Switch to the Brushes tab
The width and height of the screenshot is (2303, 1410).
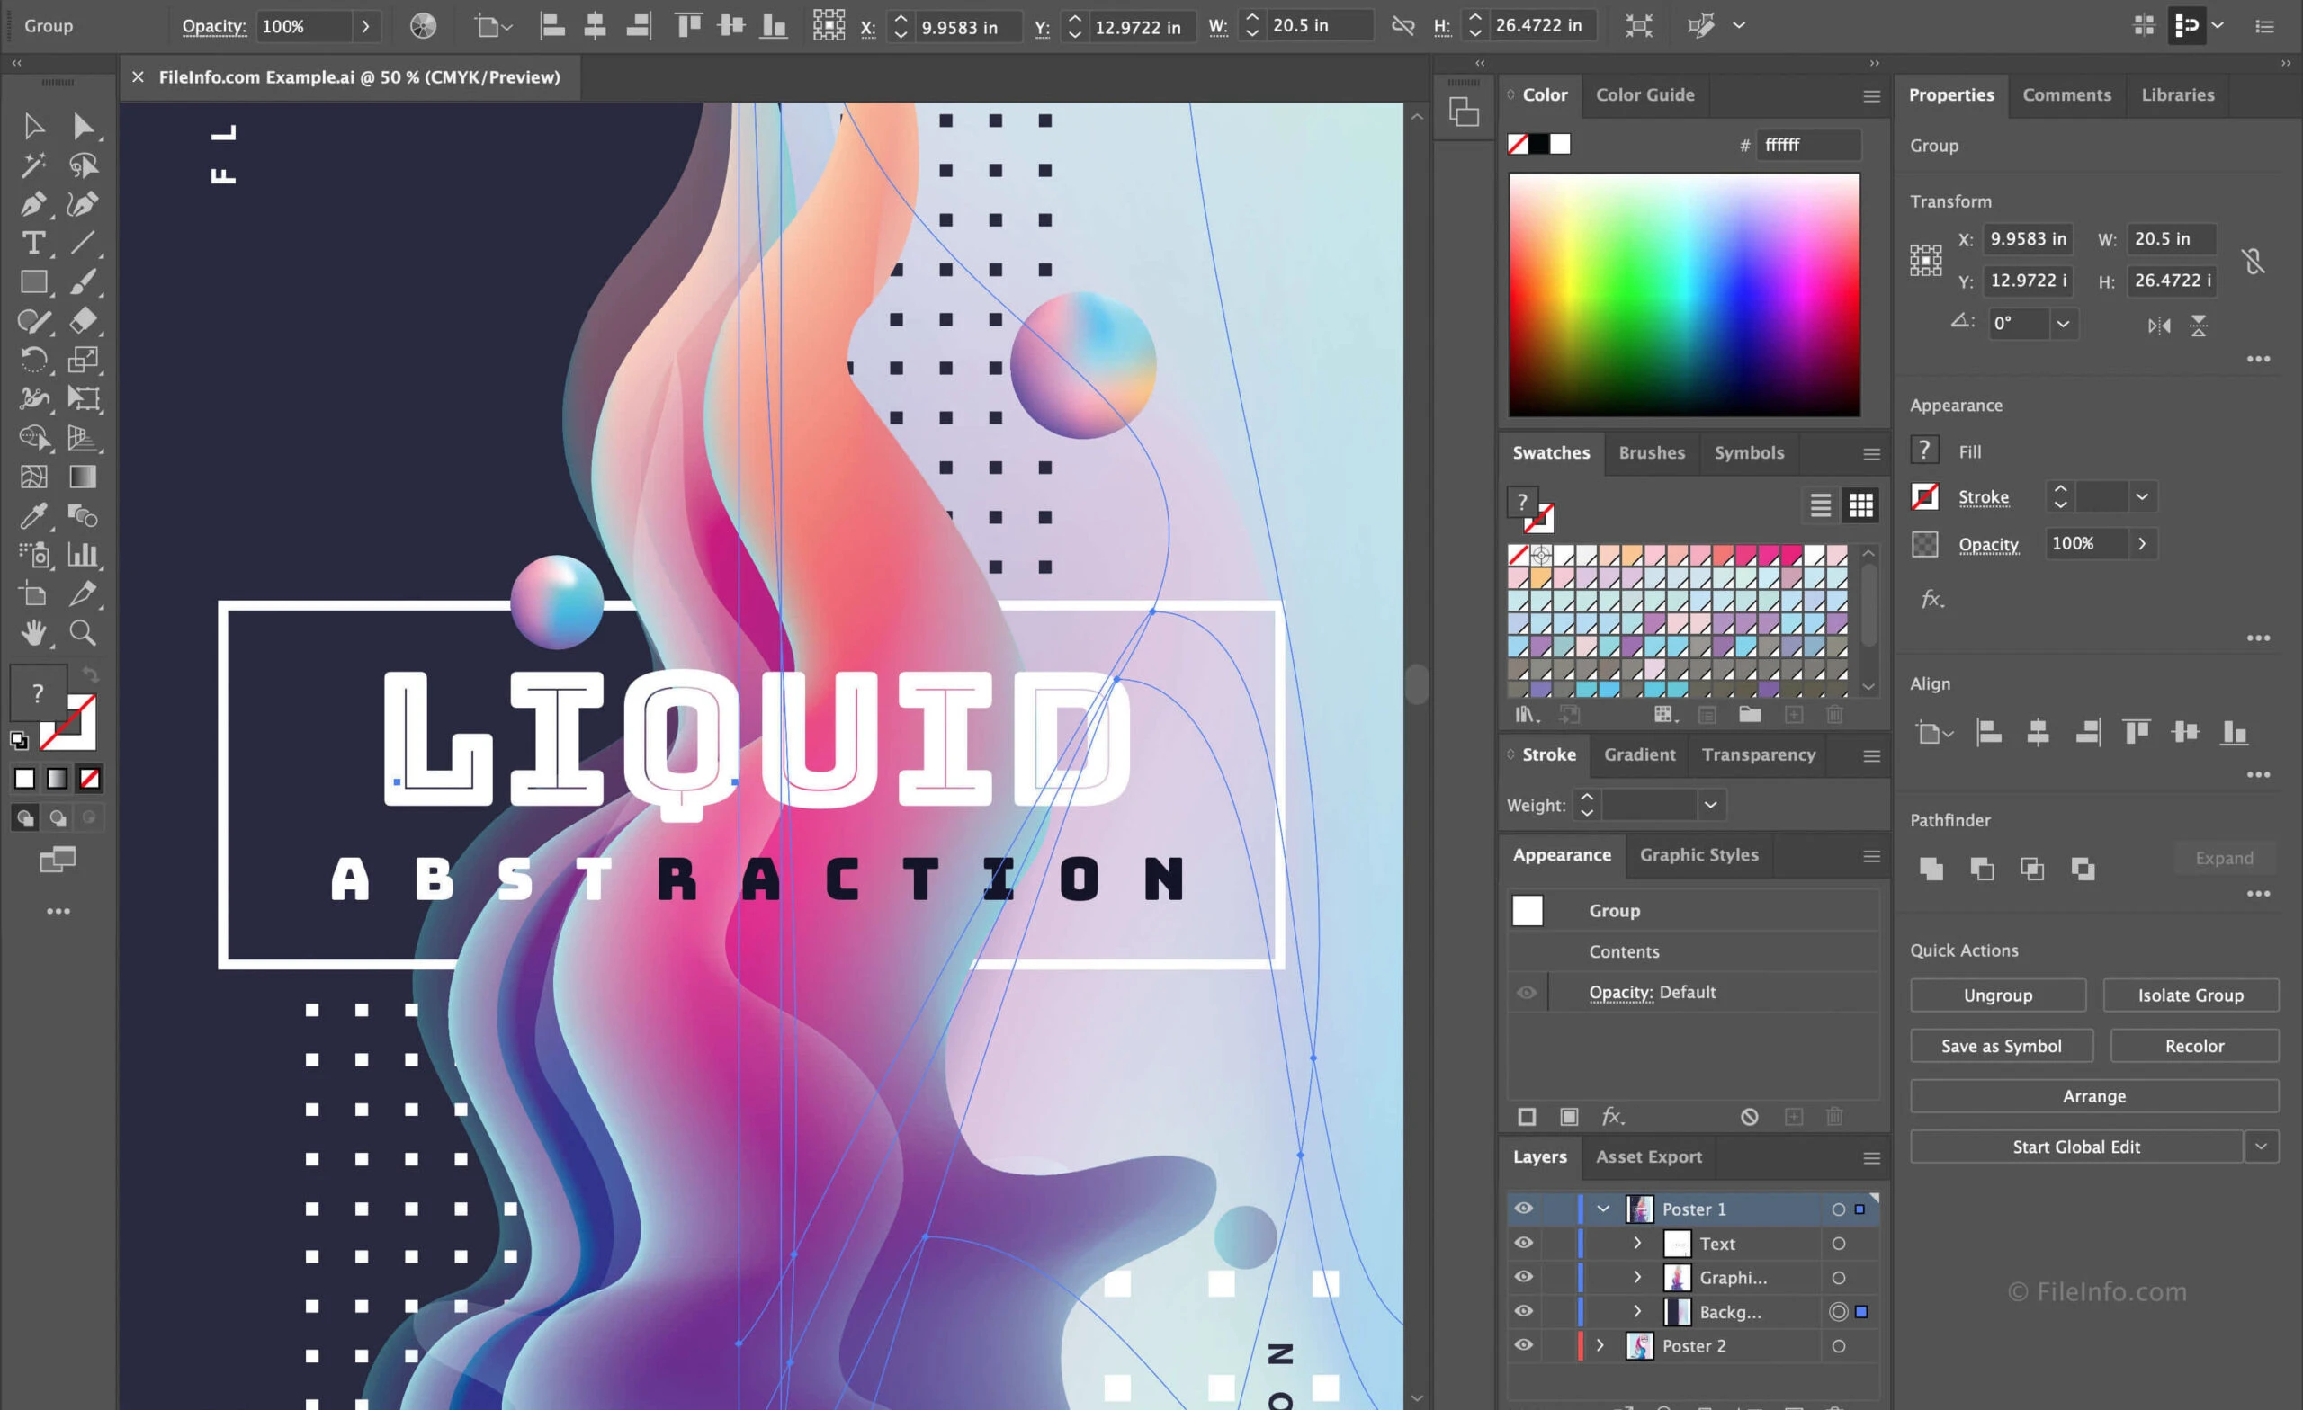pos(1652,452)
